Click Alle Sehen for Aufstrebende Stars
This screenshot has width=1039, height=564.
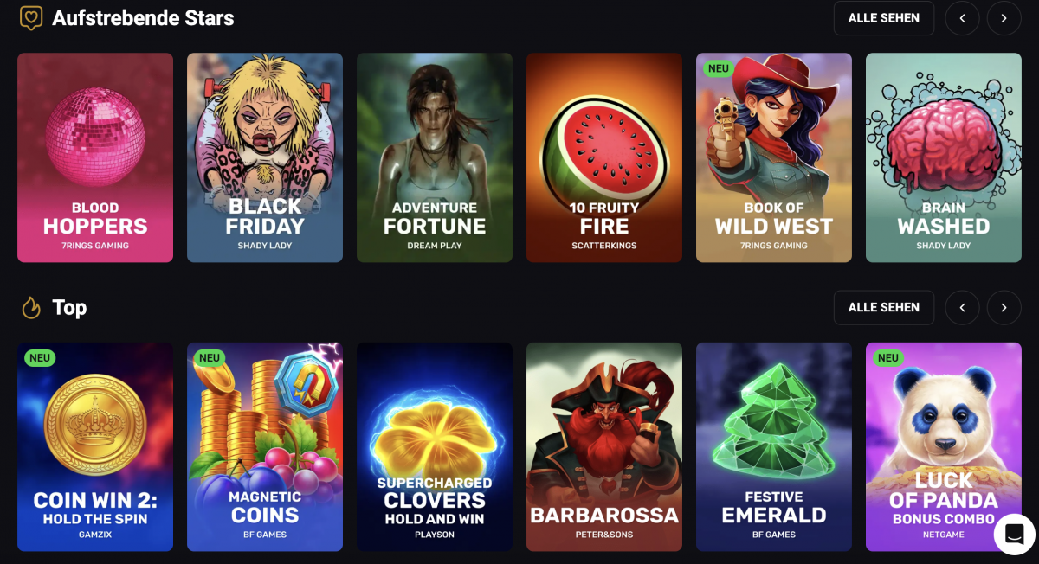(x=884, y=18)
